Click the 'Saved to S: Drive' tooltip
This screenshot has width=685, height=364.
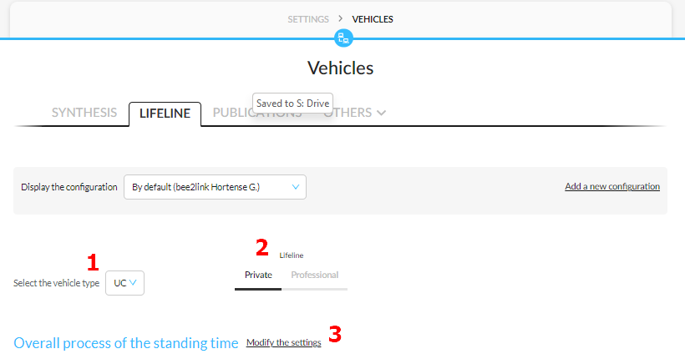(292, 104)
